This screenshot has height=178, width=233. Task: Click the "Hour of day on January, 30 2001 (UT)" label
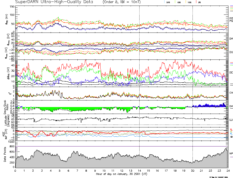tap(121, 174)
